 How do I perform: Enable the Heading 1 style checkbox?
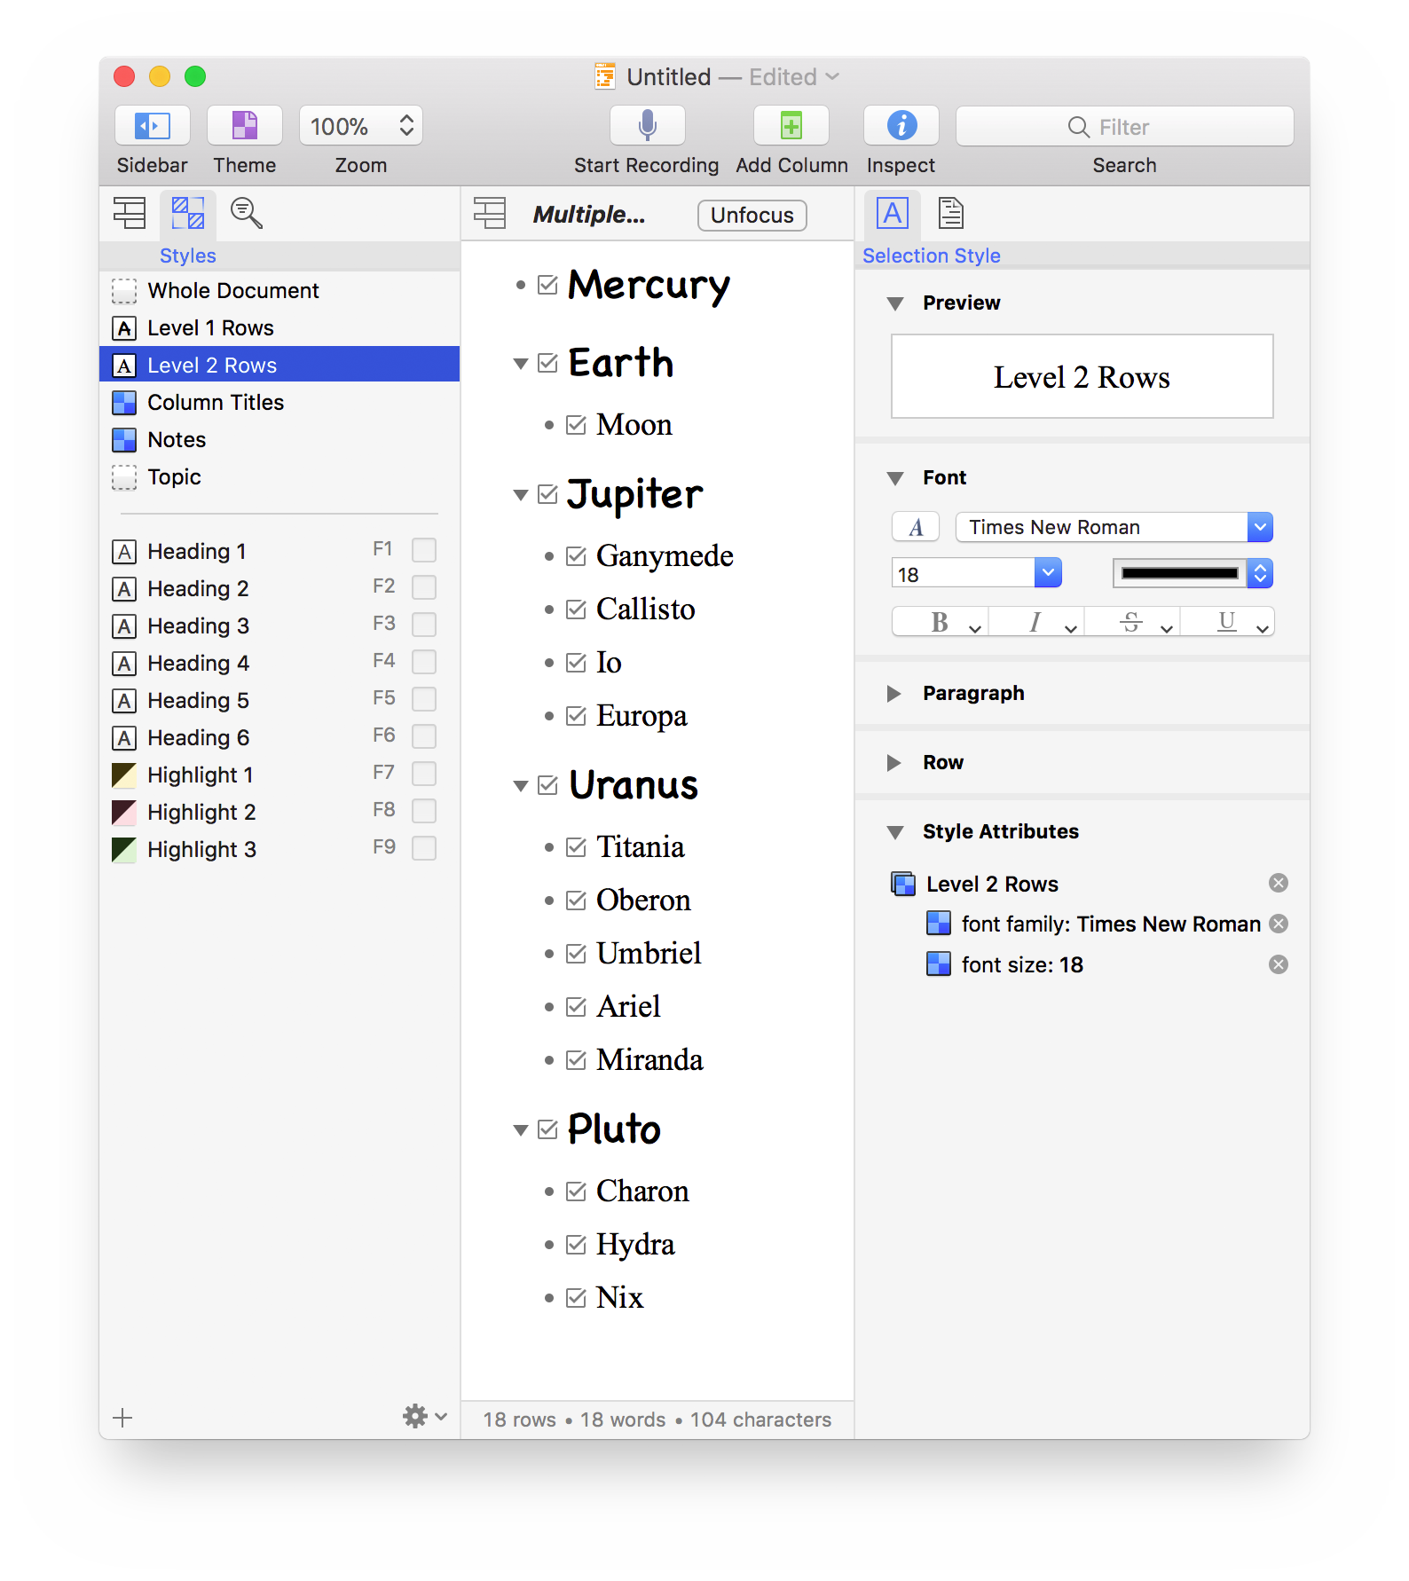(424, 551)
